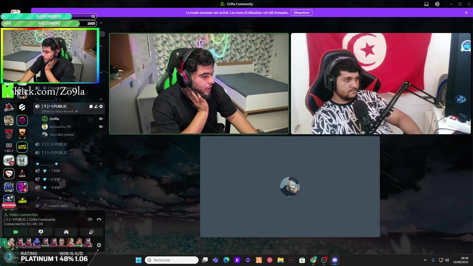Join the 1 VIP voice channel
The image size is (473, 266).
[68, 171]
